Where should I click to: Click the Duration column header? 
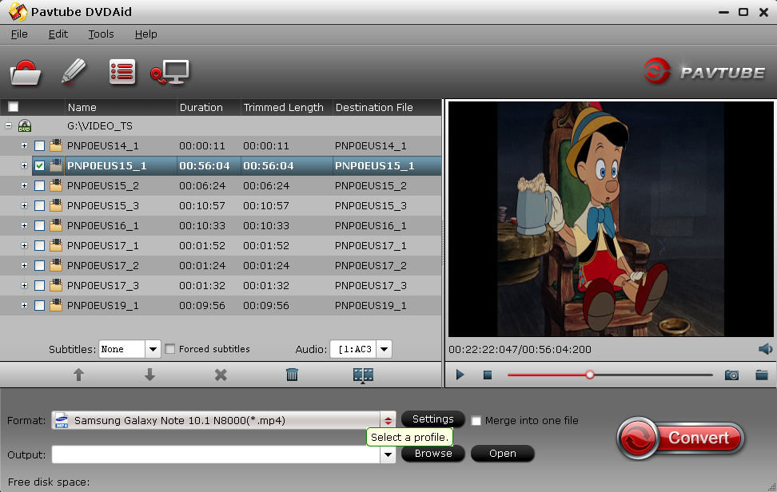coord(209,107)
